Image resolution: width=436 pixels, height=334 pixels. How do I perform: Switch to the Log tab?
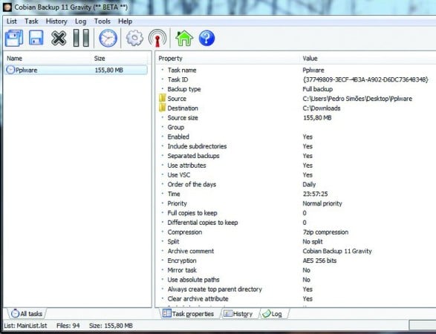click(273, 314)
